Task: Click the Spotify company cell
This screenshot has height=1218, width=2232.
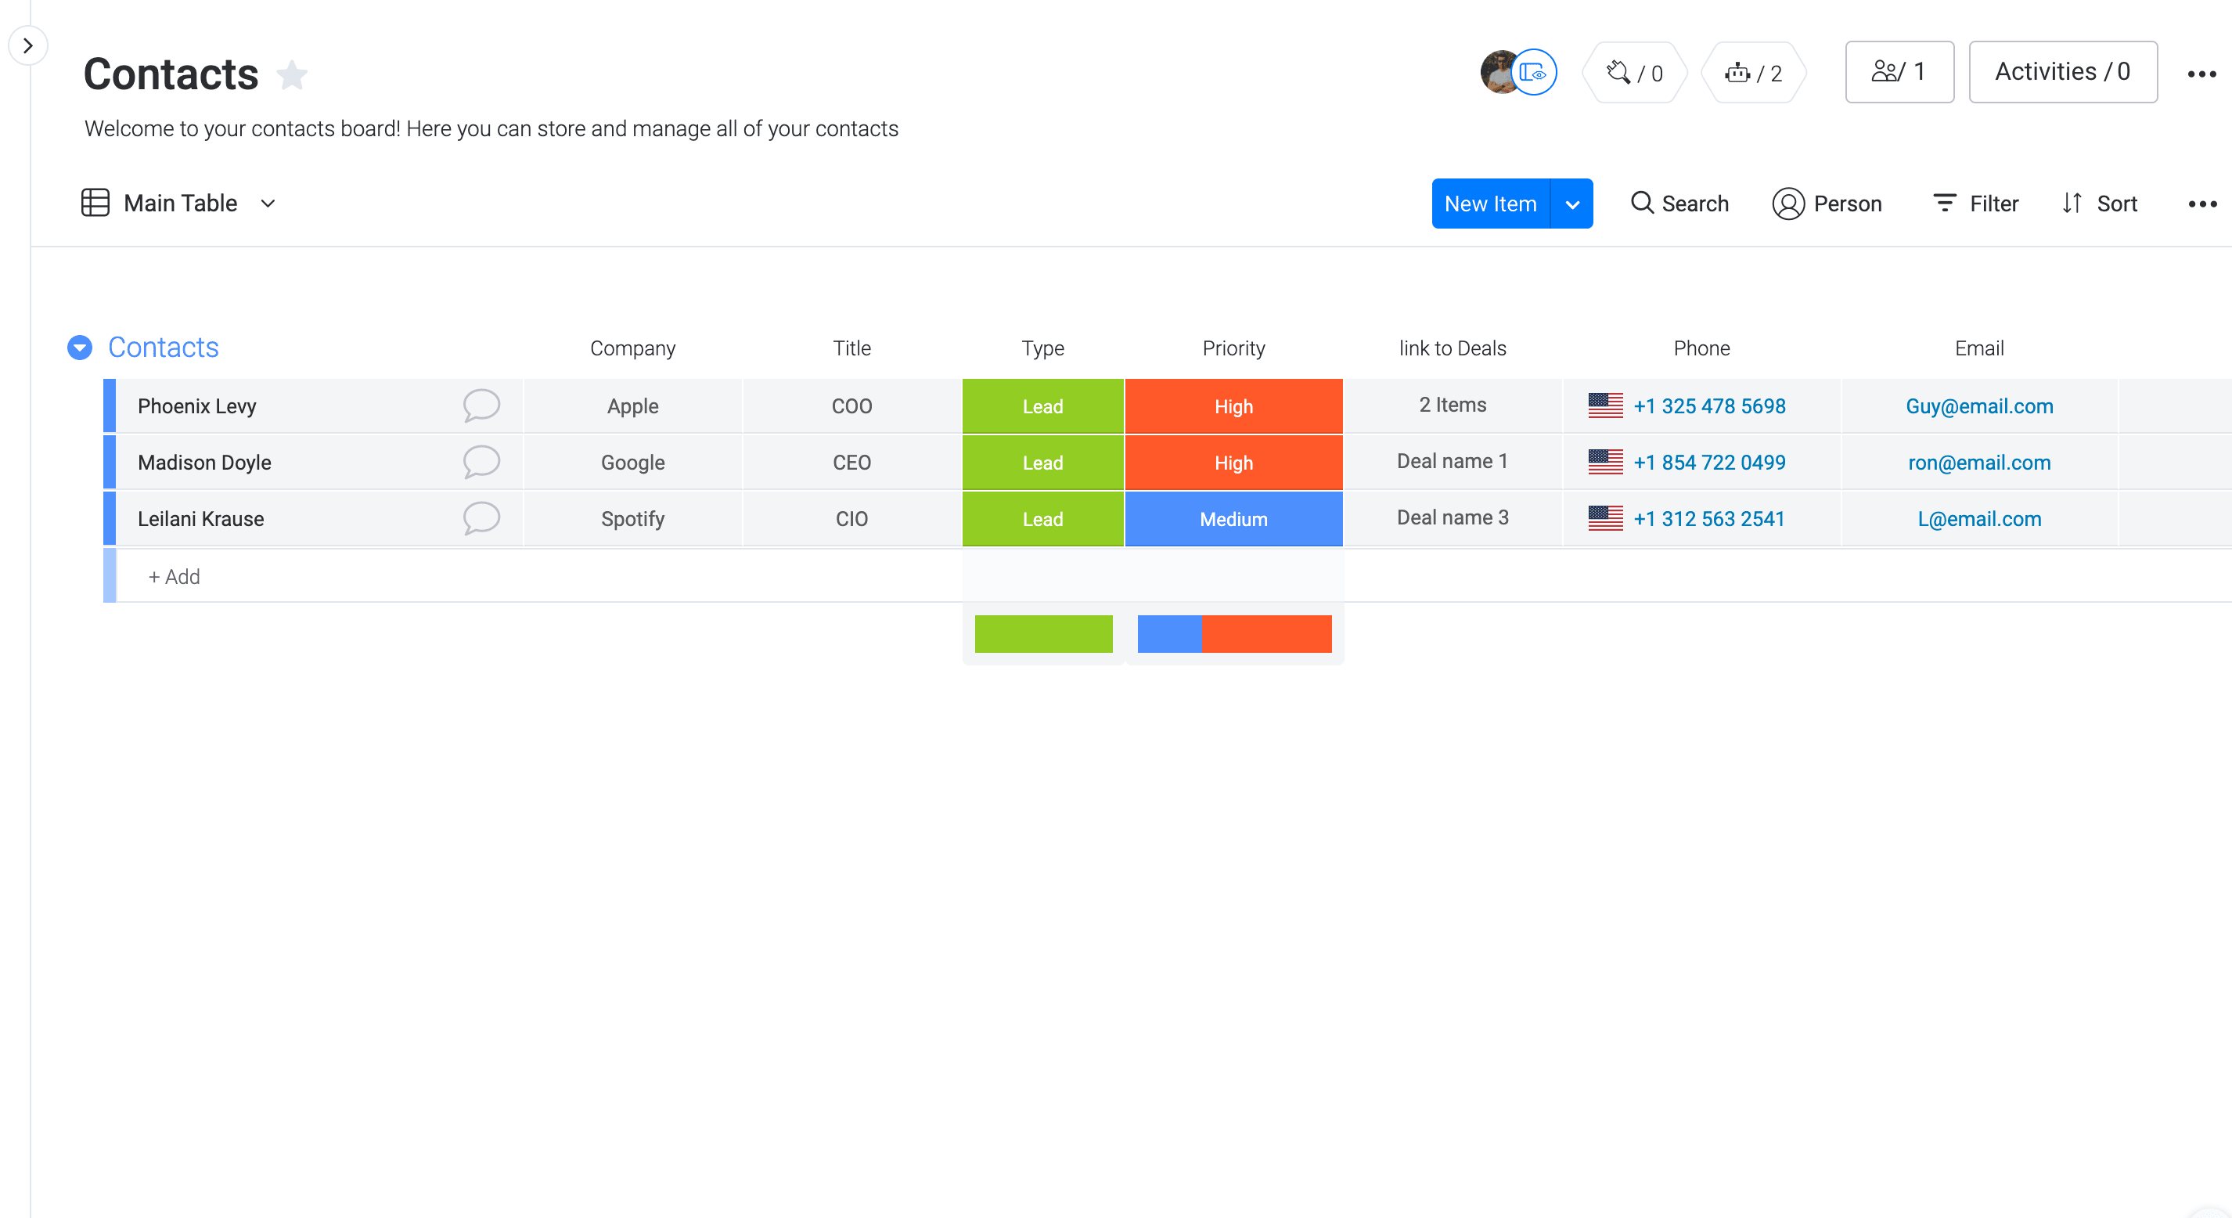Action: point(632,519)
